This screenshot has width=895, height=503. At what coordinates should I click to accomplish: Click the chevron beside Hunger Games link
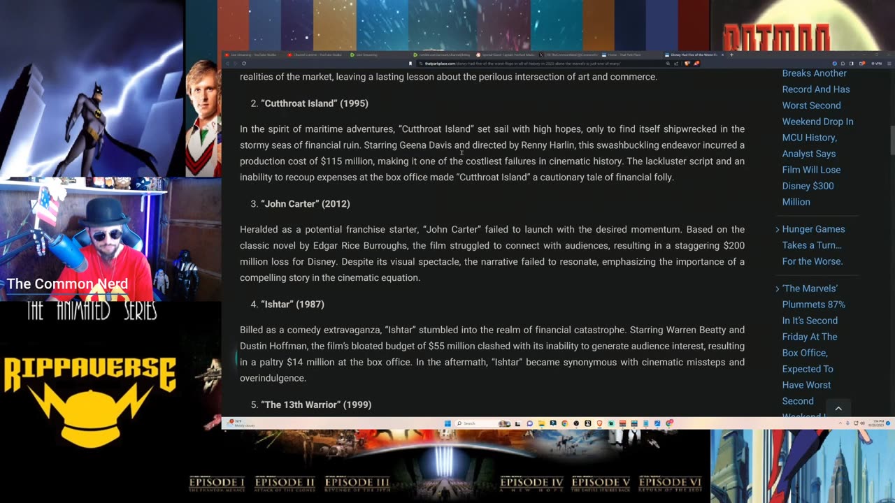(x=778, y=230)
